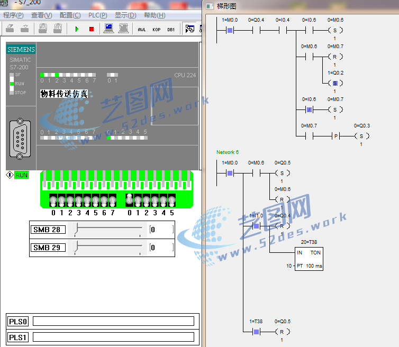Click the CPU 224 model label
The image size is (399, 347).
click(x=185, y=75)
